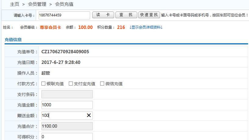Enable the 银联充值 payment checkbox
Viewport: 249px width, 140px height.
coord(43,84)
